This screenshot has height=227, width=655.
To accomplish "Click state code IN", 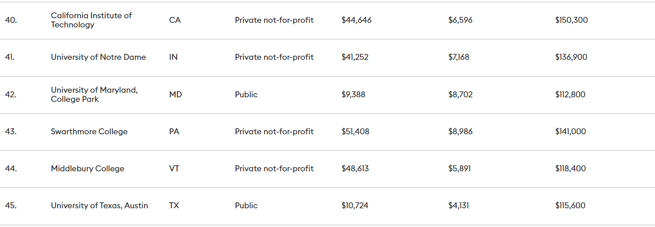I will point(173,57).
